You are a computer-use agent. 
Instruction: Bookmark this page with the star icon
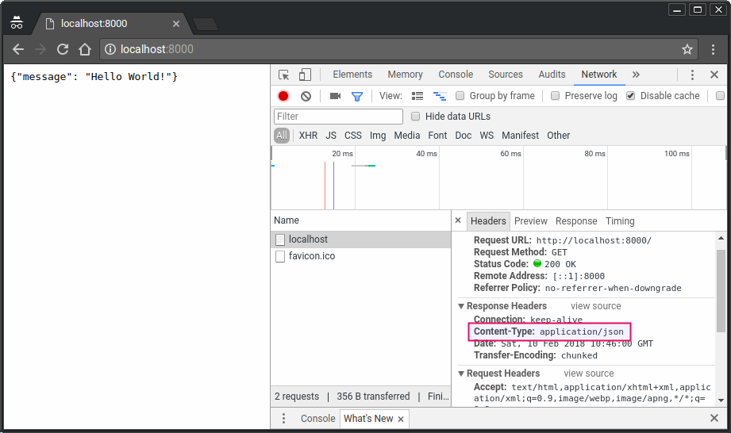tap(687, 49)
